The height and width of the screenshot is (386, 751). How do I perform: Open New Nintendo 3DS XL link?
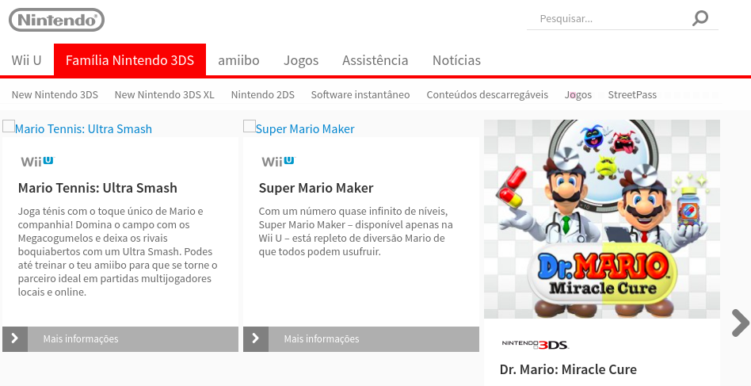(x=164, y=95)
